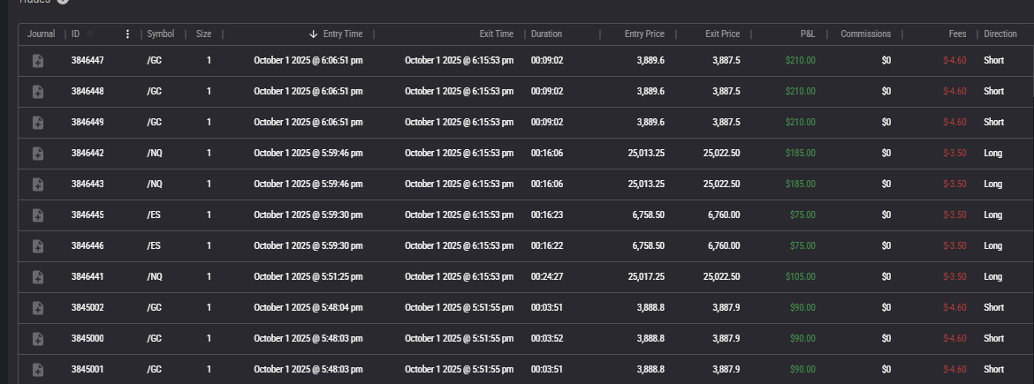Open ID column three-dot menu
The image size is (1034, 384).
(127, 34)
